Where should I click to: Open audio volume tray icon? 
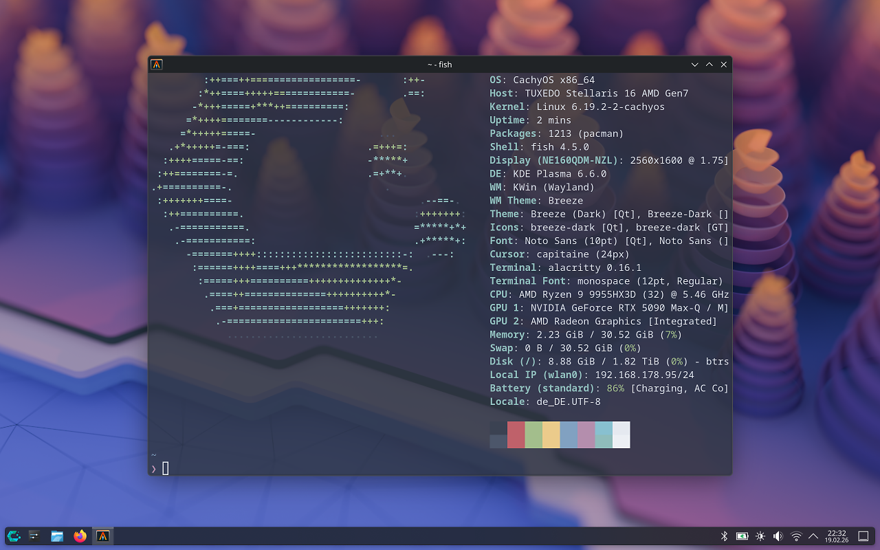click(x=778, y=536)
